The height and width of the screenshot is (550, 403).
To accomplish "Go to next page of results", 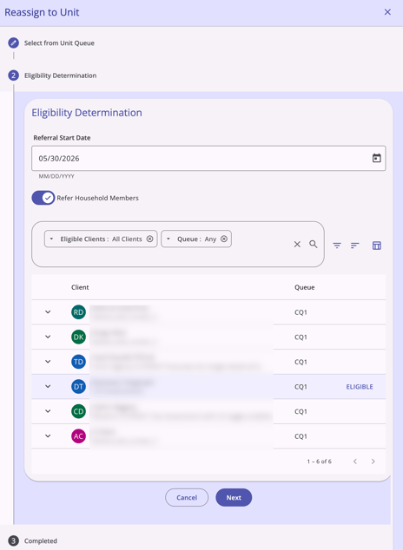I will pos(373,462).
